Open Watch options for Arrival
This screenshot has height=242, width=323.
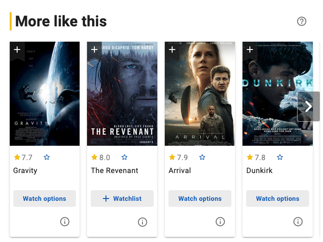coord(200,199)
